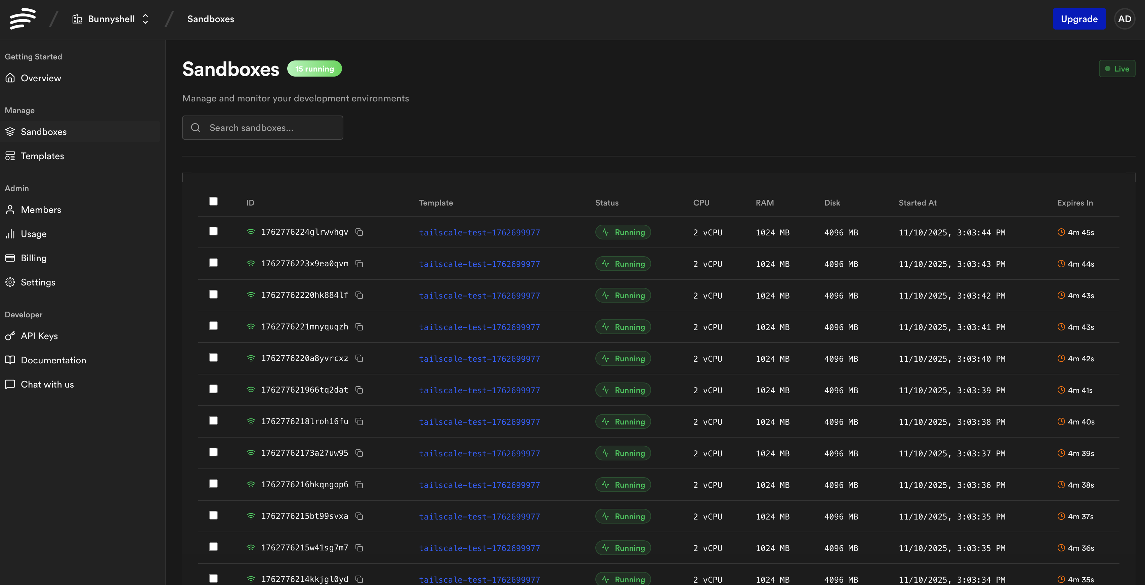Click the Bunnyshell logo
Viewport: 1145px width, 585px height.
[22, 19]
